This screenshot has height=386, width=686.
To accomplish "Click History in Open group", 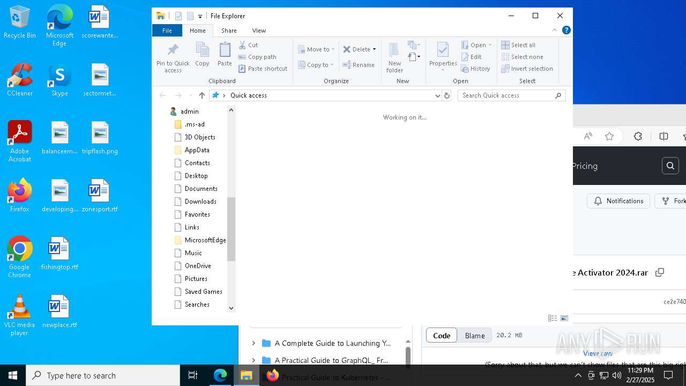I will (x=475, y=69).
